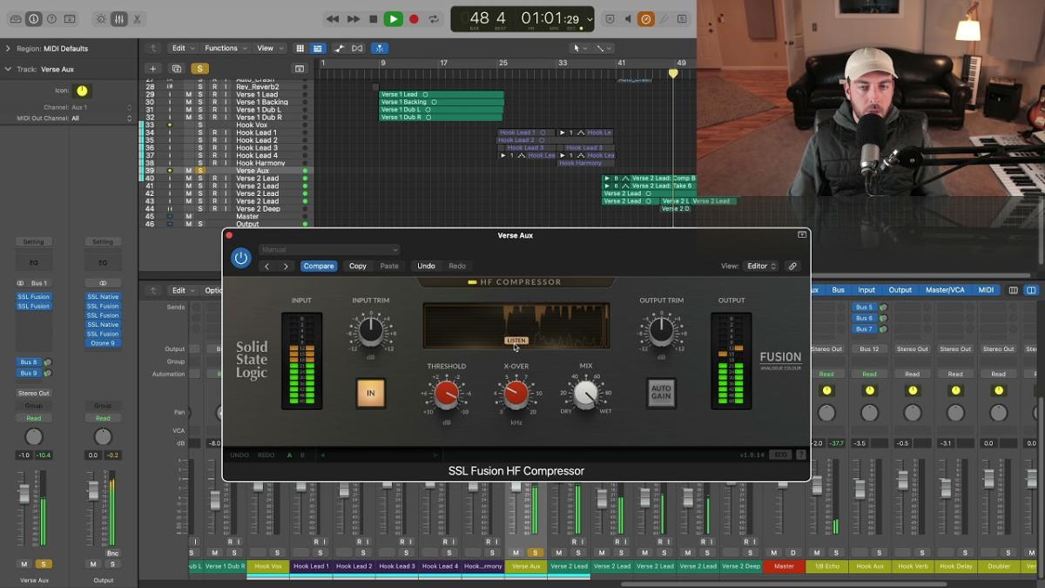Screen dimensions: 1045x588
Task: Toggle the HF Compressor IN button
Action: pyautogui.click(x=370, y=393)
